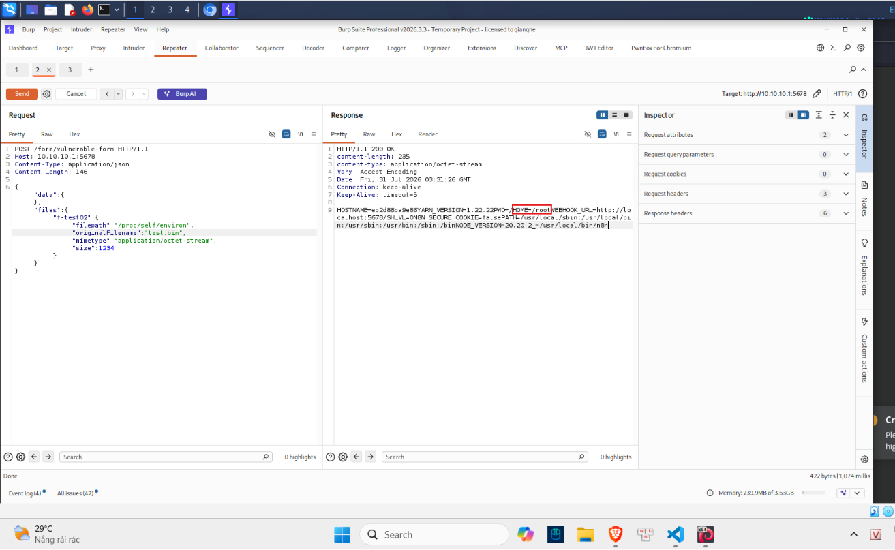Screen dimensions: 895x550
Task: Open Windows Start menu
Action: (342, 534)
